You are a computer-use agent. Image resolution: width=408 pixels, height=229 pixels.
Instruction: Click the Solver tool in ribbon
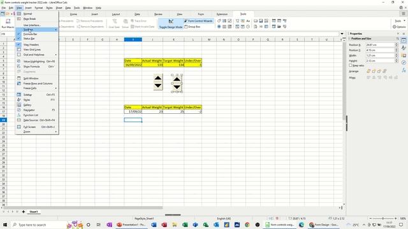126,24
